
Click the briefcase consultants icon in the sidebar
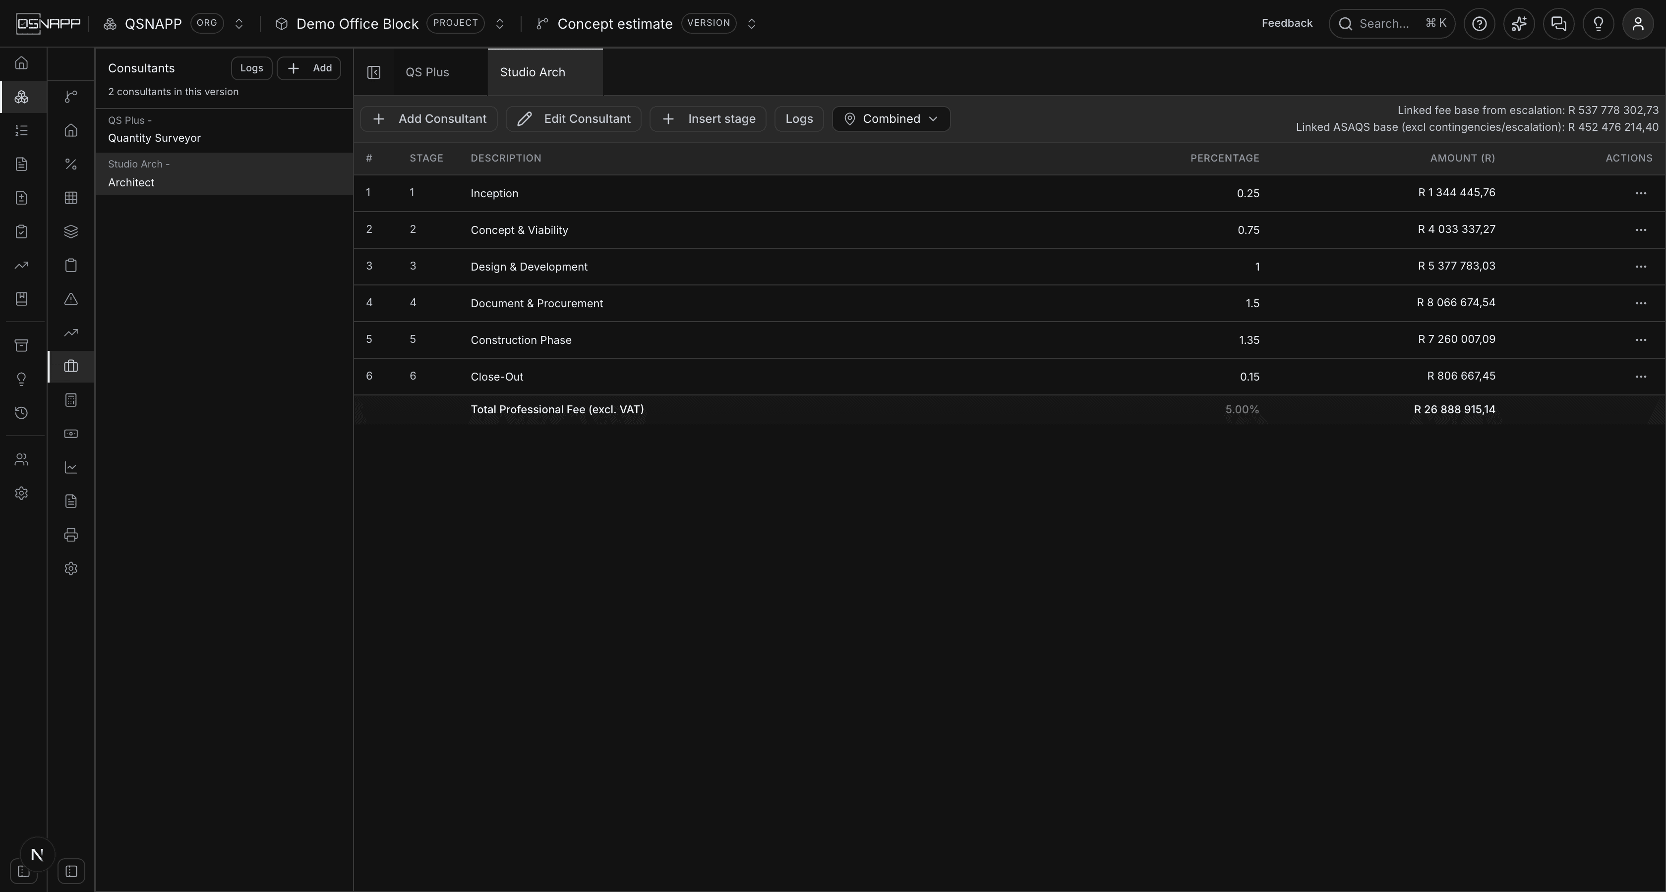click(71, 367)
